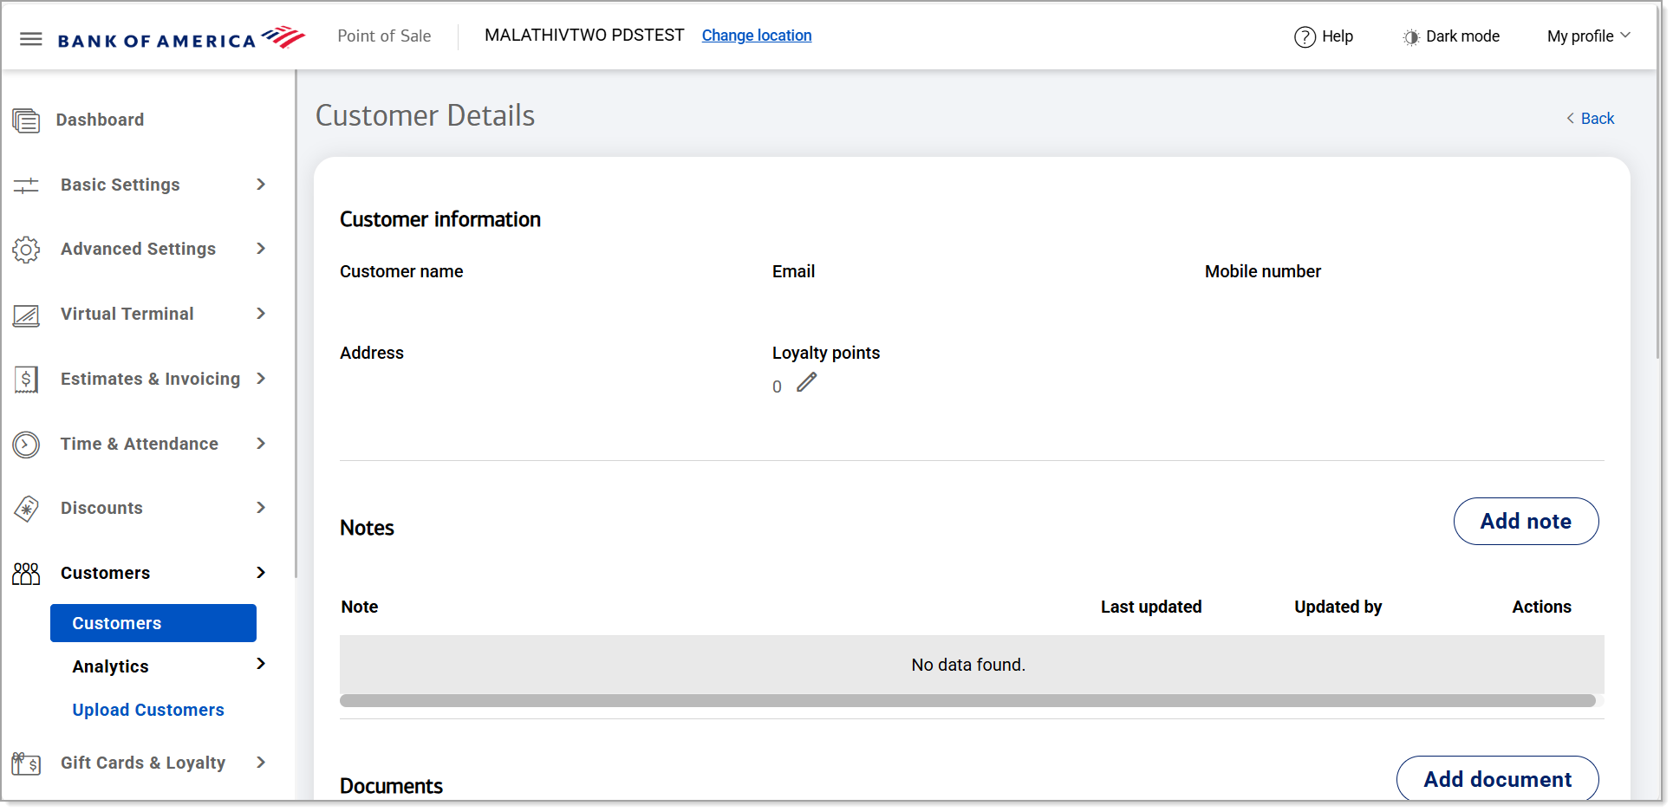The height and width of the screenshot is (812, 1673).
Task: Click the Discounts tag icon
Action: point(26,509)
